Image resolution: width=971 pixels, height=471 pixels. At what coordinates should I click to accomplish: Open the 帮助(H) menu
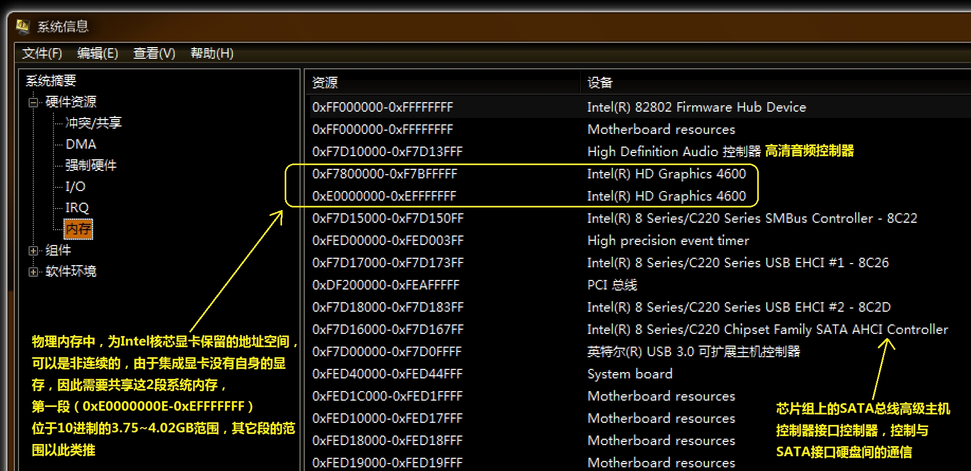pos(212,53)
